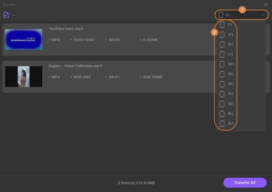The width and height of the screenshot is (272, 192).
Task: Click the chevron in the device selector
Action: point(262,15)
